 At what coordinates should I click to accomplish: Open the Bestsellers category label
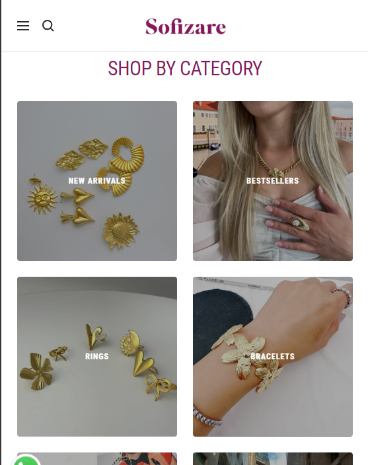[x=272, y=180]
